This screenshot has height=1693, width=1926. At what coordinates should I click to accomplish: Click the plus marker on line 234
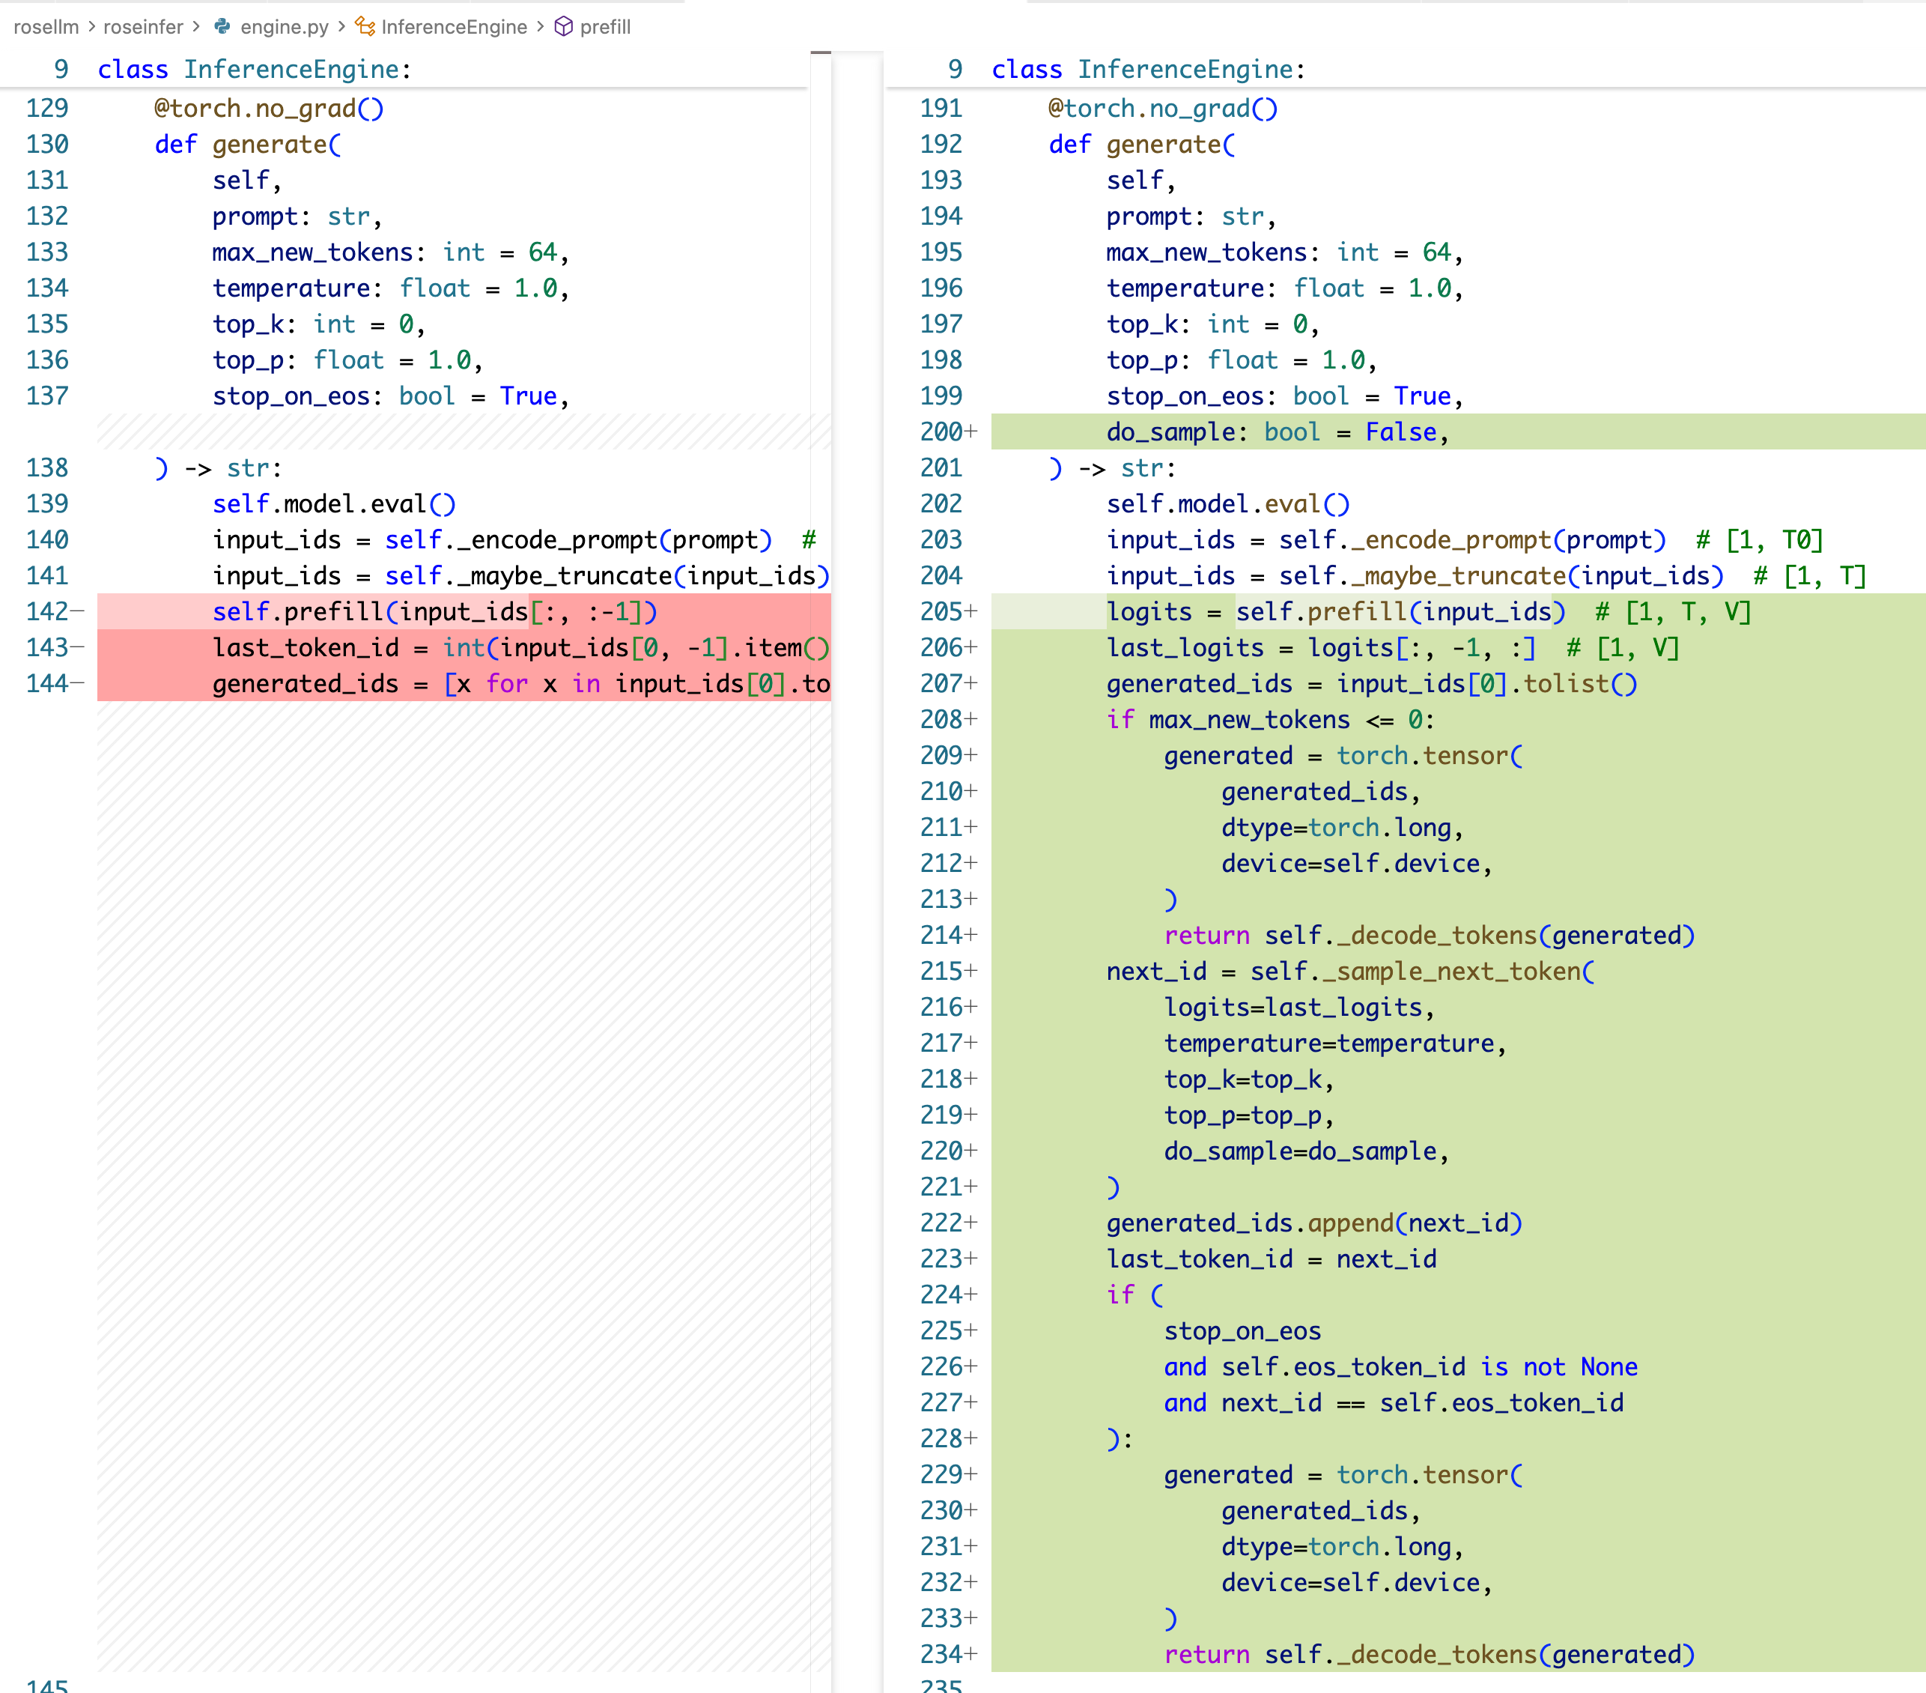point(971,1654)
